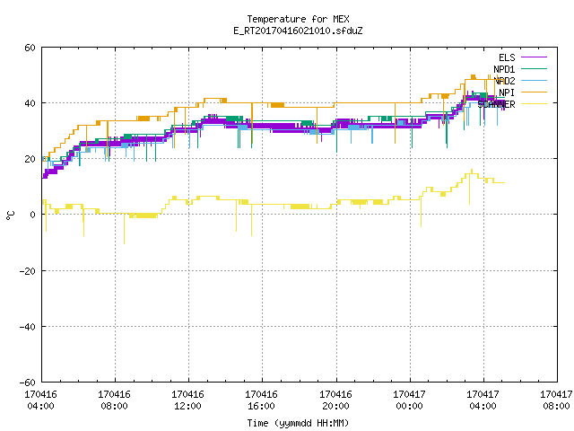Click the y-axis value 40
Image resolution: width=574 pixels, height=431 pixels.
pyautogui.click(x=30, y=103)
